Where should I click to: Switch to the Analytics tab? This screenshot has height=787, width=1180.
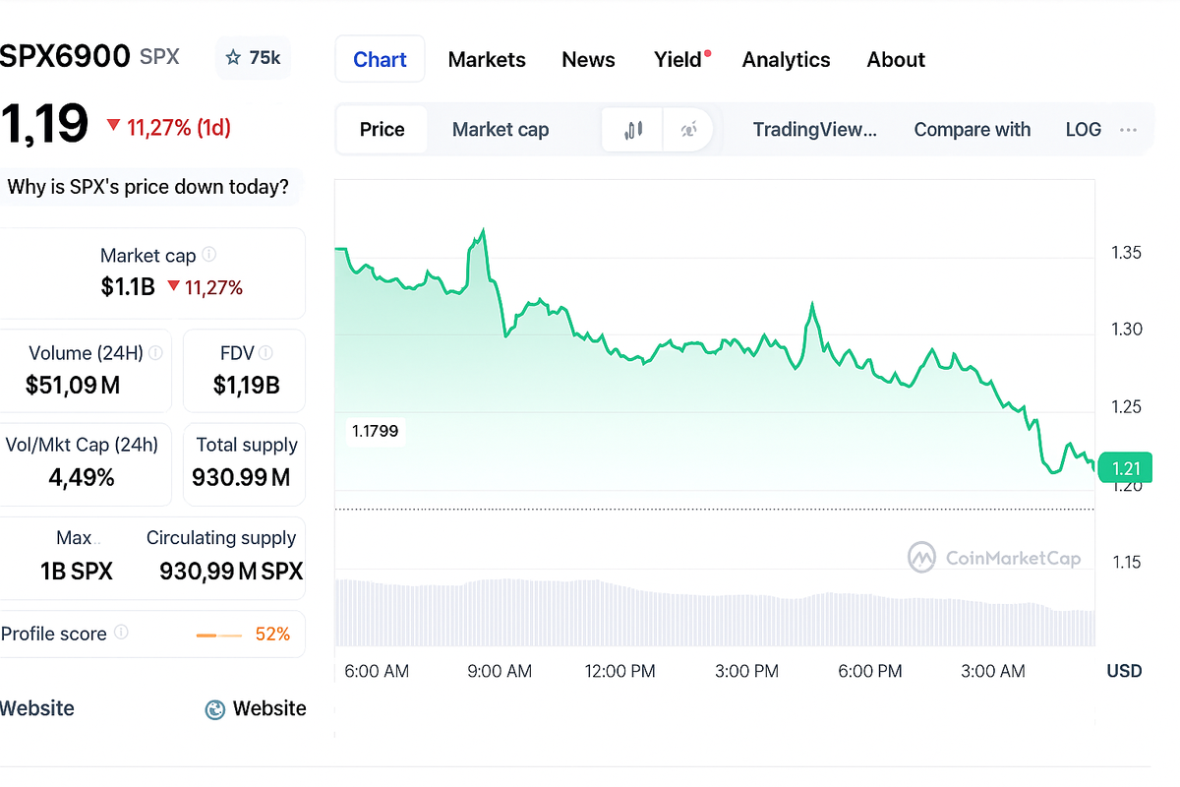click(x=786, y=59)
